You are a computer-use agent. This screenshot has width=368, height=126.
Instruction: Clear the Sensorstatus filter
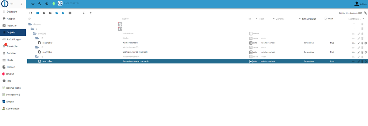326,19
